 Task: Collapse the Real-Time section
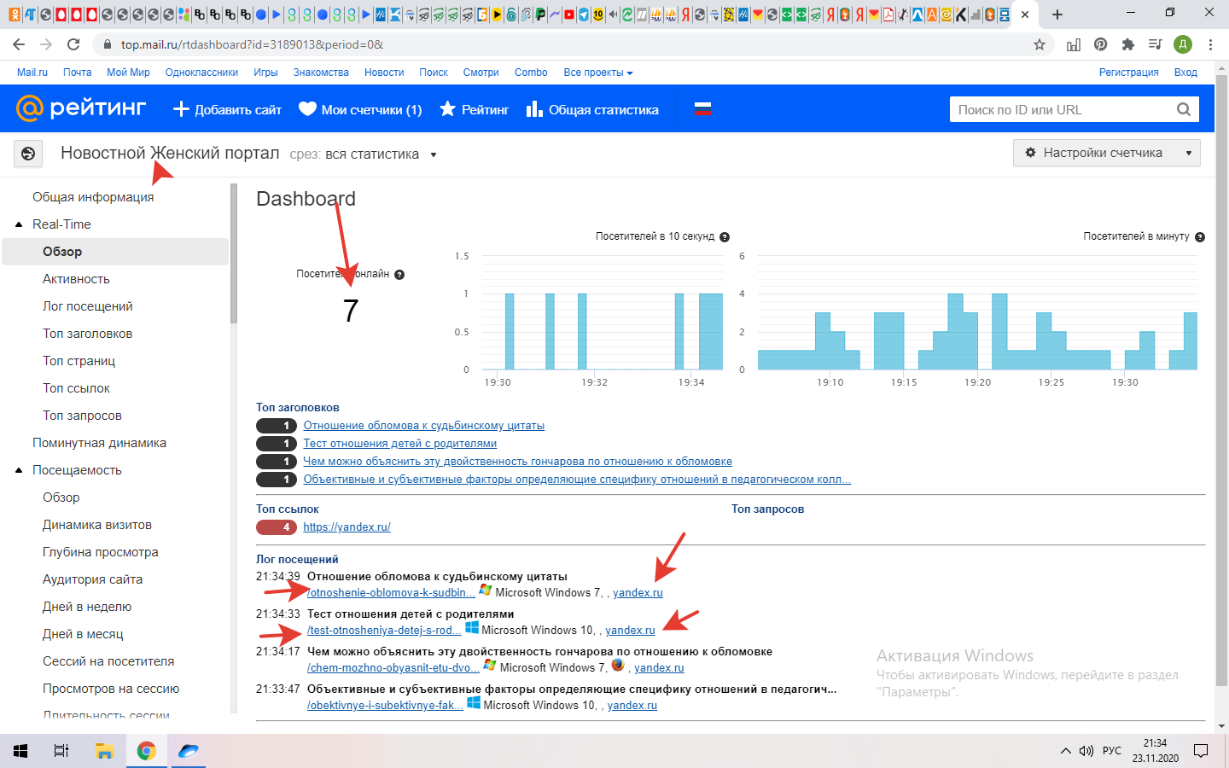(x=19, y=224)
